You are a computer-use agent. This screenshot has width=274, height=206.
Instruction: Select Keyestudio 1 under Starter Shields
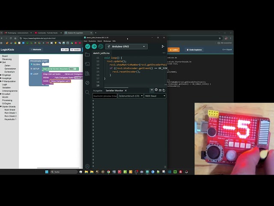[10, 119]
